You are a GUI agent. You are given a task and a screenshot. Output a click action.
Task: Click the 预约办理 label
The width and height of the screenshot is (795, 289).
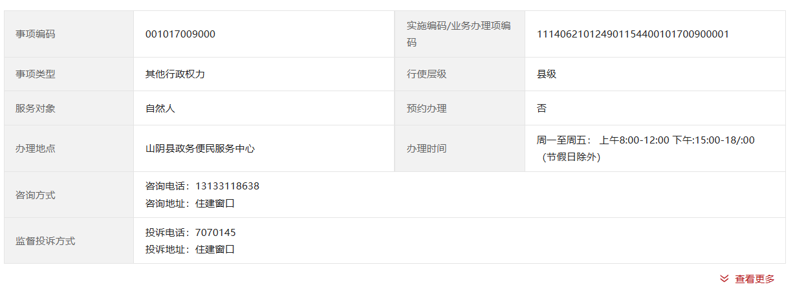click(x=426, y=109)
